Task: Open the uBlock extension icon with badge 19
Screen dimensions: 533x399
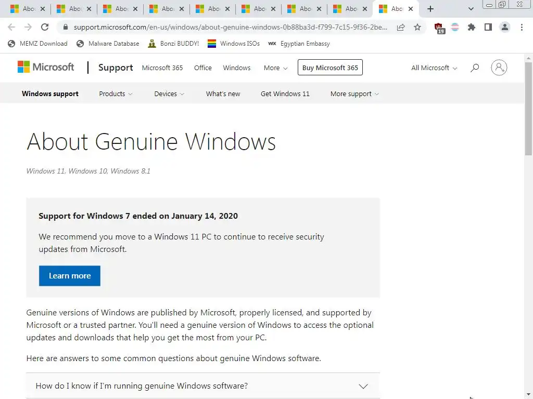Action: pos(439,28)
